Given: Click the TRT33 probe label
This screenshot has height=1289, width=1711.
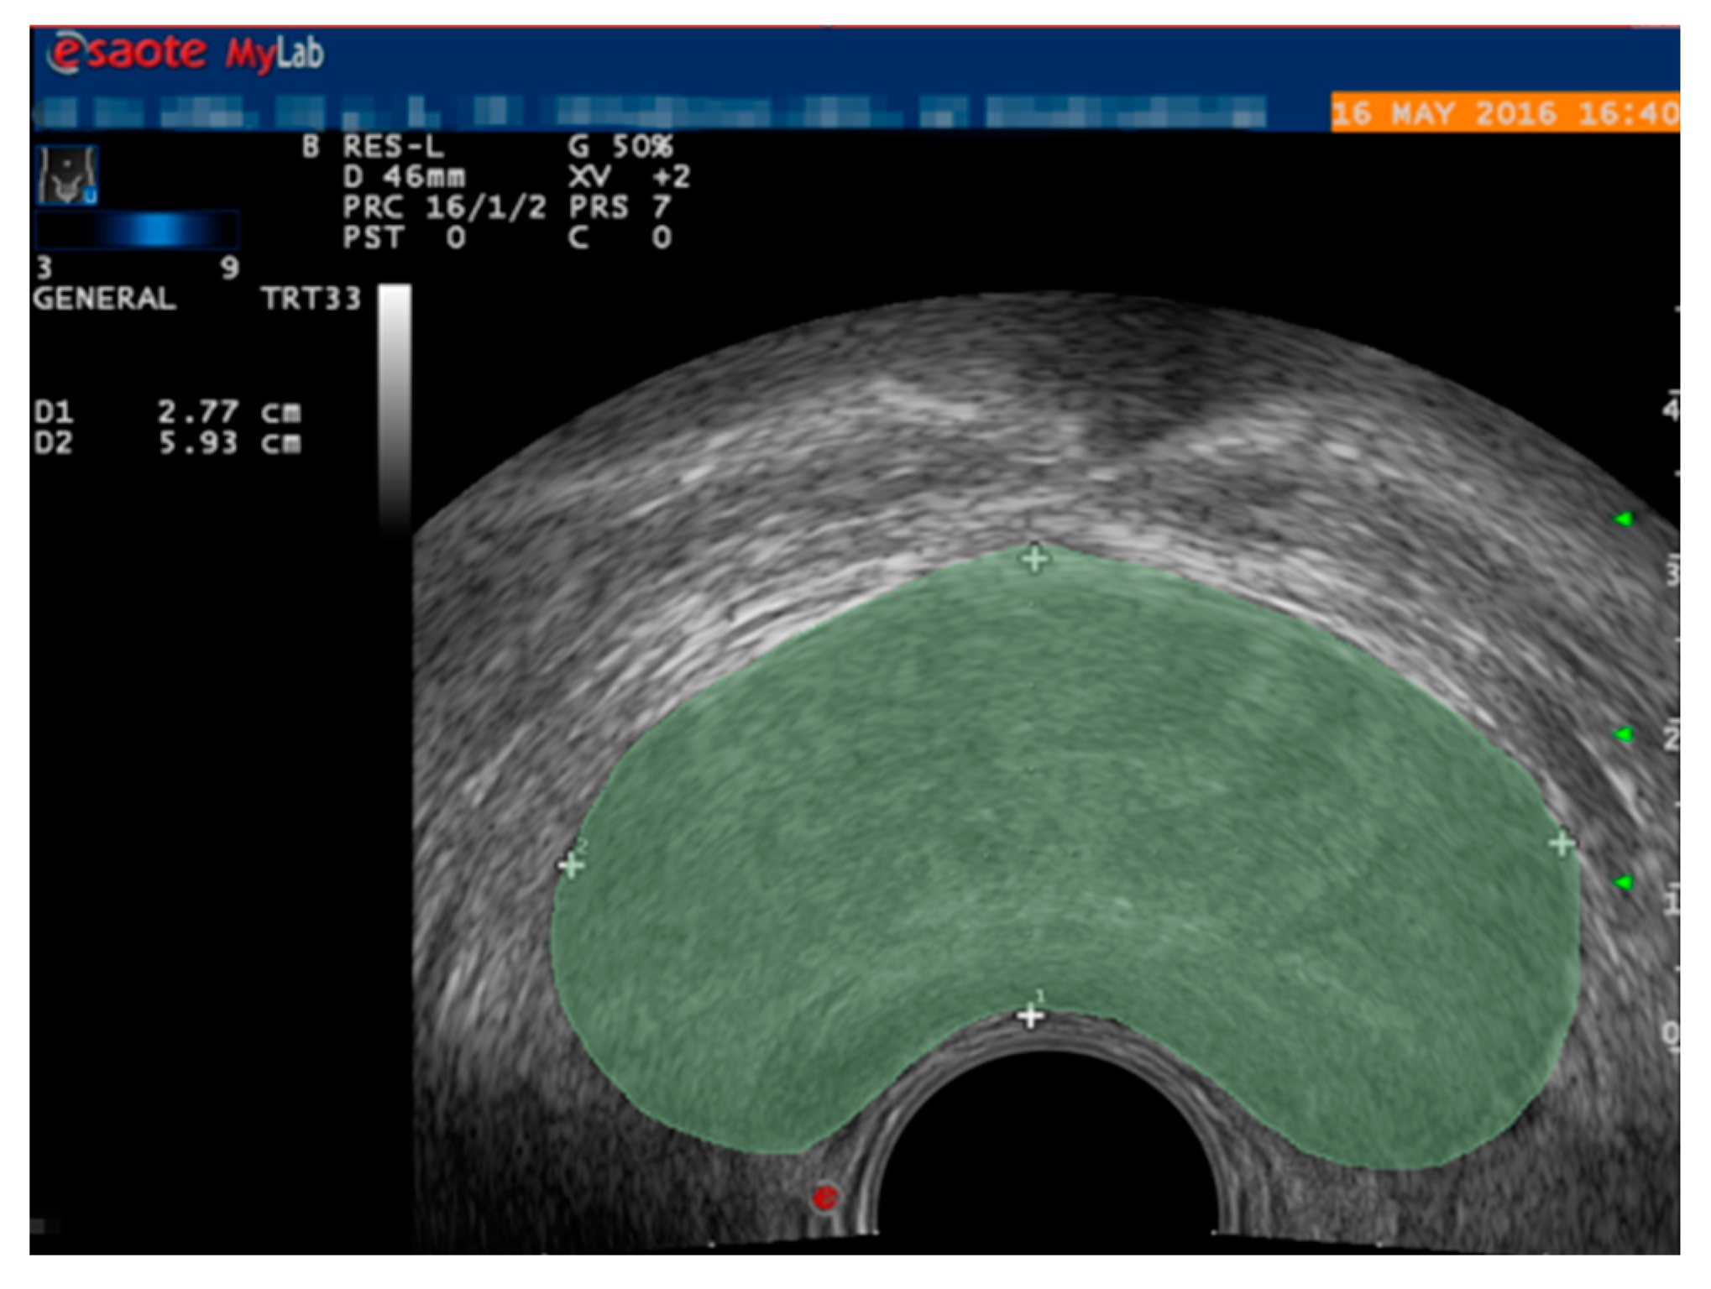Looking at the screenshot, I should [x=311, y=299].
